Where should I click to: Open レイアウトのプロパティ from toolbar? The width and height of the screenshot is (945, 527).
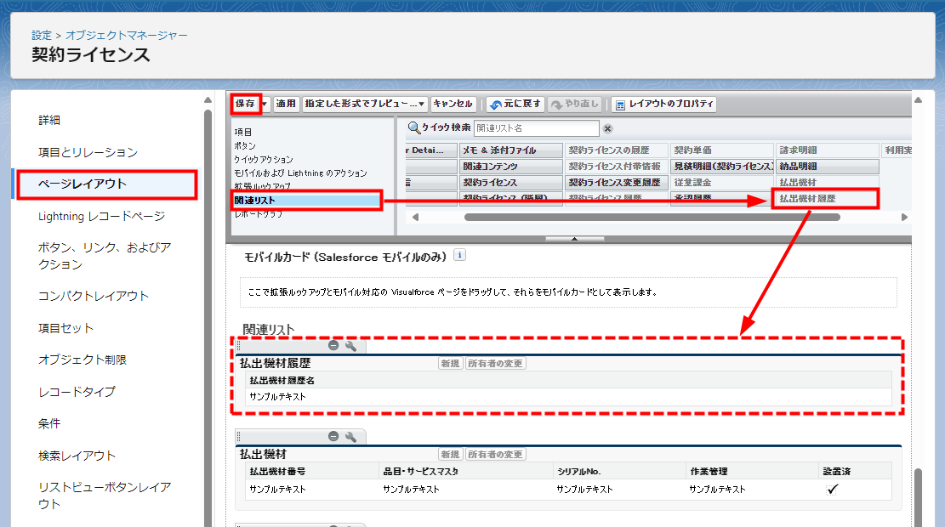(664, 105)
